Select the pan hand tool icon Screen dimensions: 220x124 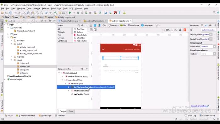[x=180, y=30]
